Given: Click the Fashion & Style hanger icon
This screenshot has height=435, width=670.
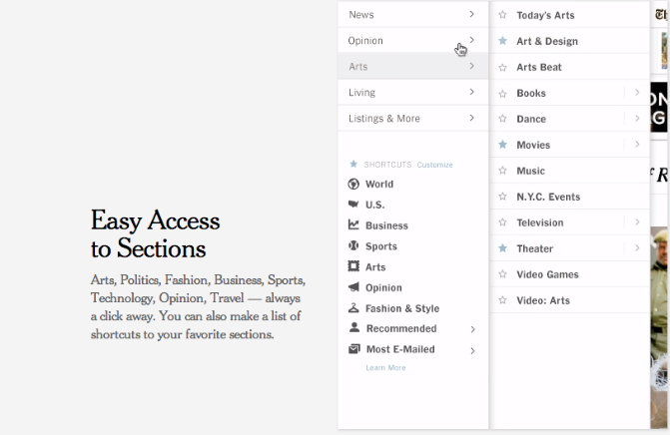Looking at the screenshot, I should pyautogui.click(x=353, y=307).
